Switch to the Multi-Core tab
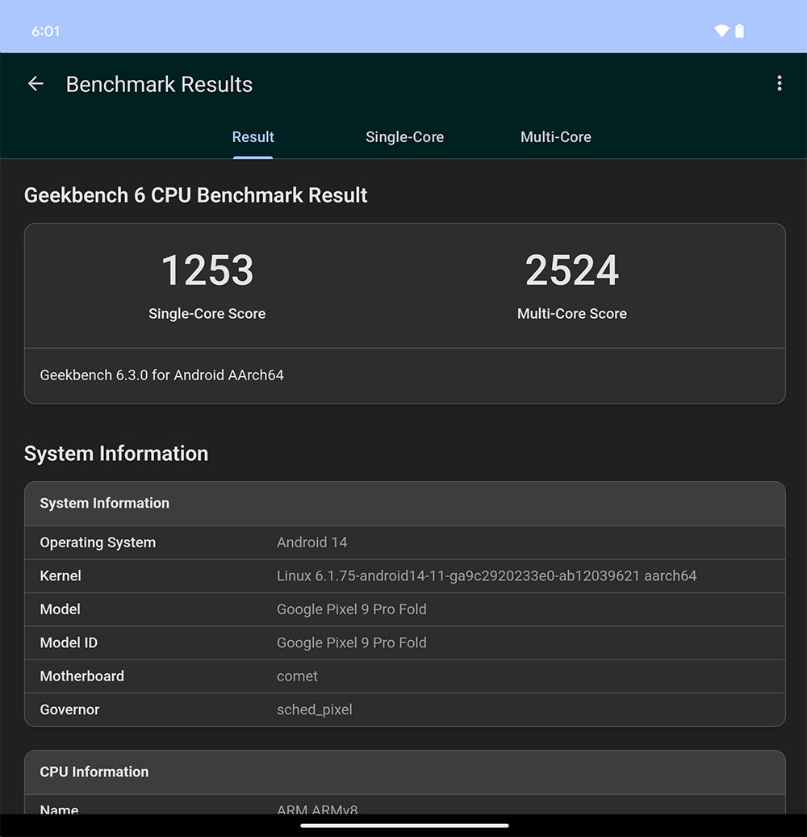807x837 pixels. pos(555,137)
